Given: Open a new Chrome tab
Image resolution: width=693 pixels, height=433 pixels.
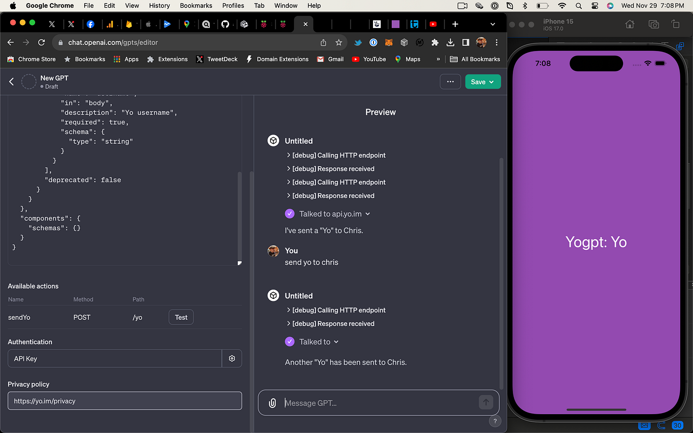Looking at the screenshot, I should coord(455,24).
